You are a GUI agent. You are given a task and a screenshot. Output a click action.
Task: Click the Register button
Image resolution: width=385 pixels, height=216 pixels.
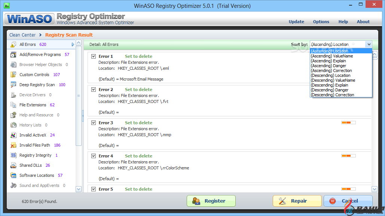(x=211, y=201)
